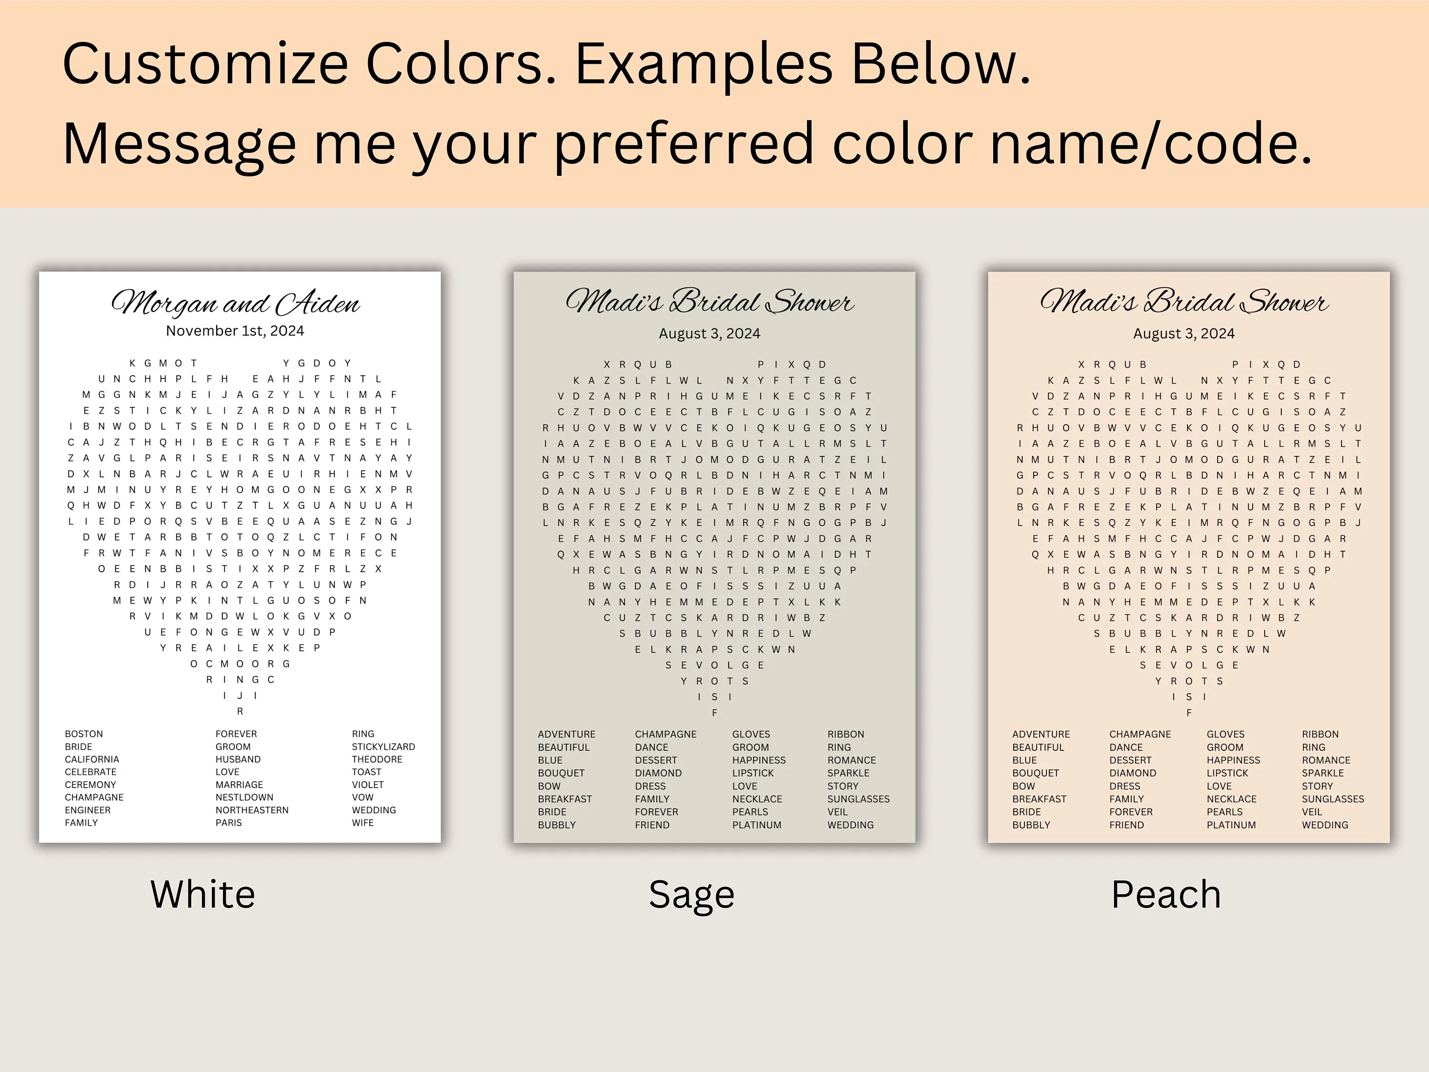Click the word "STICKYLIZARD" in the white page list
1429x1072 pixels.
(x=383, y=746)
